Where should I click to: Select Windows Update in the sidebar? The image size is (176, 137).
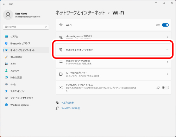click(26, 105)
